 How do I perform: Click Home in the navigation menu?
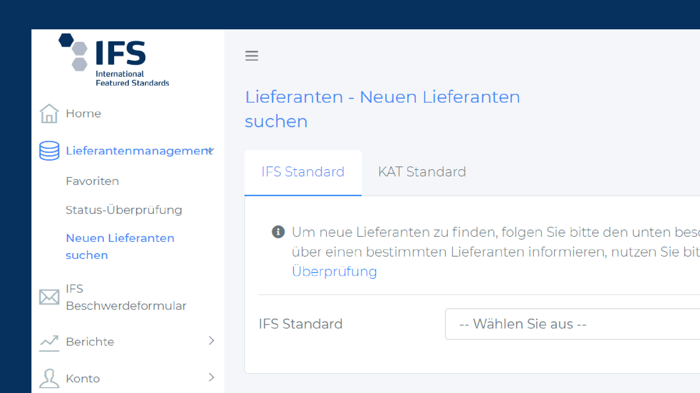coord(83,114)
